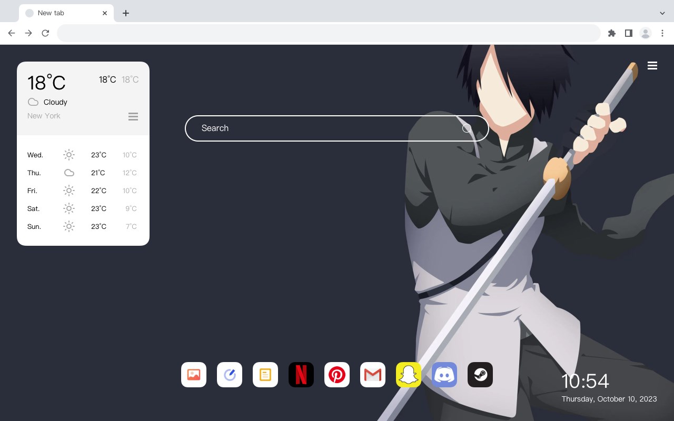Close the New tab tab
Screen dimensions: 674x421
tap(105, 13)
